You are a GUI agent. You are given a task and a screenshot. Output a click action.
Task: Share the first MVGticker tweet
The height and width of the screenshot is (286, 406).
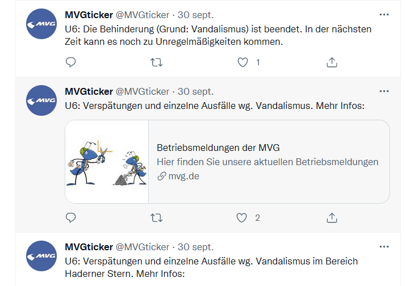pyautogui.click(x=332, y=62)
